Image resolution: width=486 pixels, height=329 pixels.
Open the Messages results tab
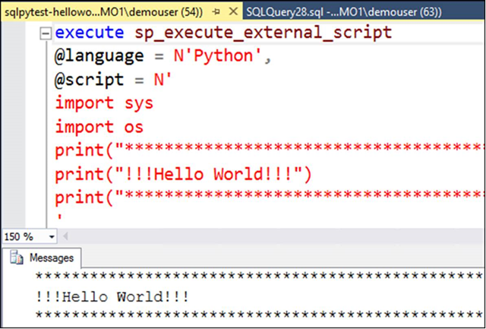(x=50, y=258)
